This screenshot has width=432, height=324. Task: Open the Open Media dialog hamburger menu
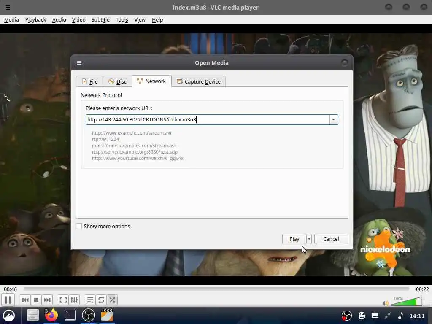(79, 63)
